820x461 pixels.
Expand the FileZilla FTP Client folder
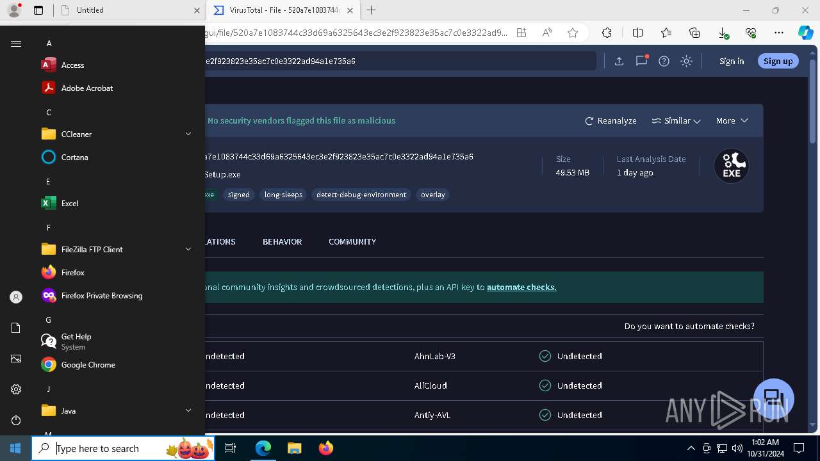pyautogui.click(x=115, y=249)
